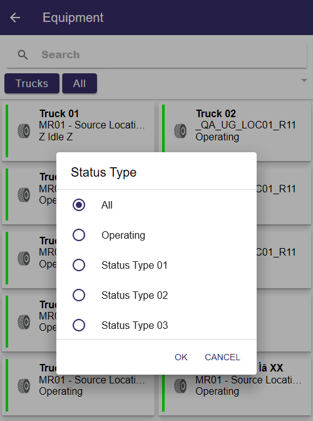Open the All status filter chip

(80, 83)
